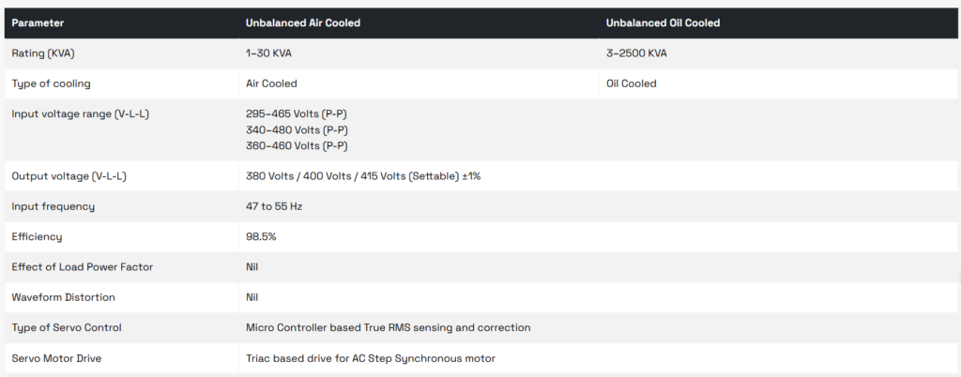Select the Rating (KVA) row label

click(45, 53)
